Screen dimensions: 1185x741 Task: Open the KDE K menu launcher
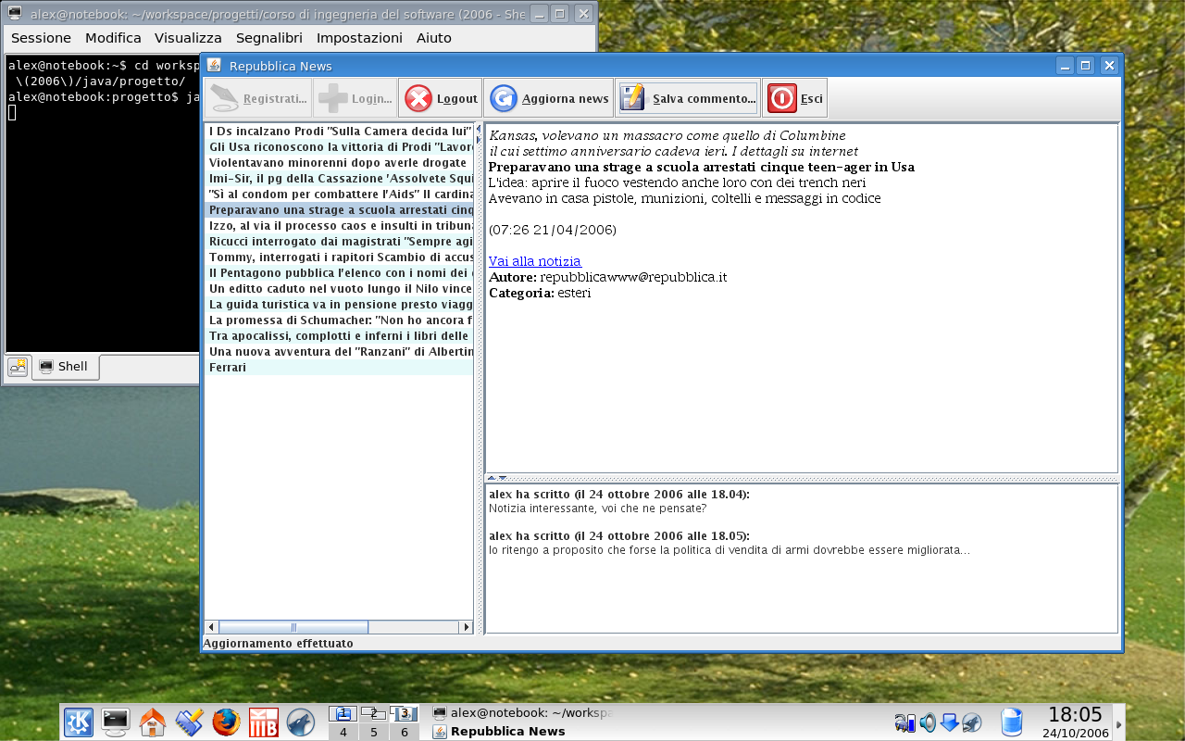(78, 722)
